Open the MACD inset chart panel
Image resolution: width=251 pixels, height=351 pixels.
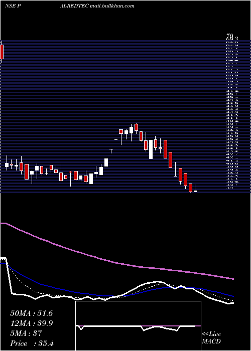click(138, 326)
